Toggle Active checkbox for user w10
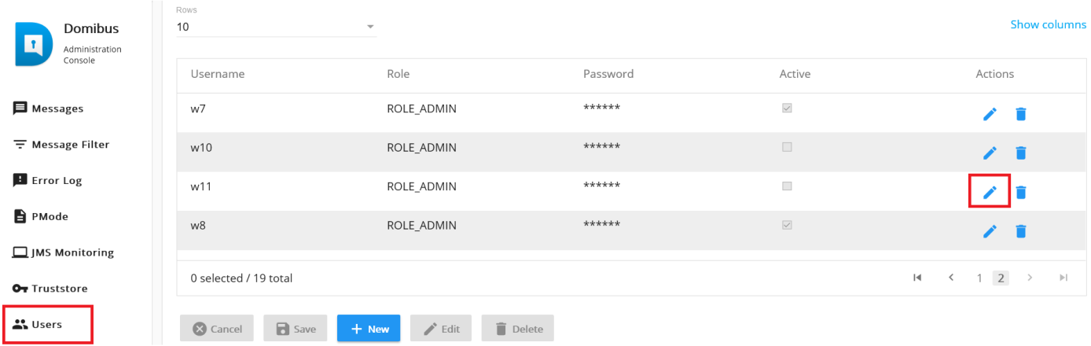1091x346 pixels. pos(787,147)
